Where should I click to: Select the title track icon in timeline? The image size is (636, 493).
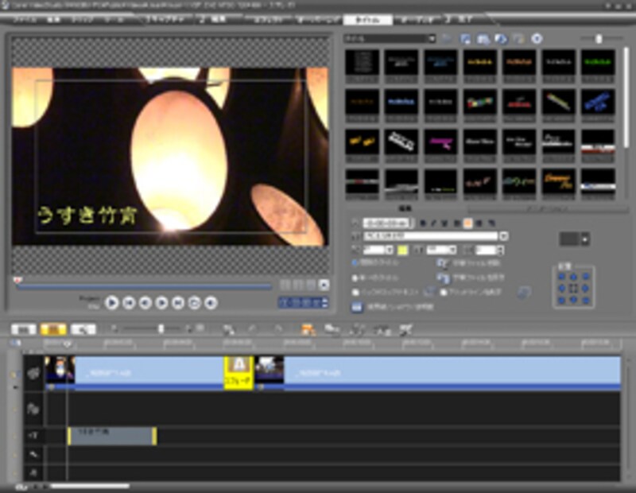pyautogui.click(x=34, y=436)
